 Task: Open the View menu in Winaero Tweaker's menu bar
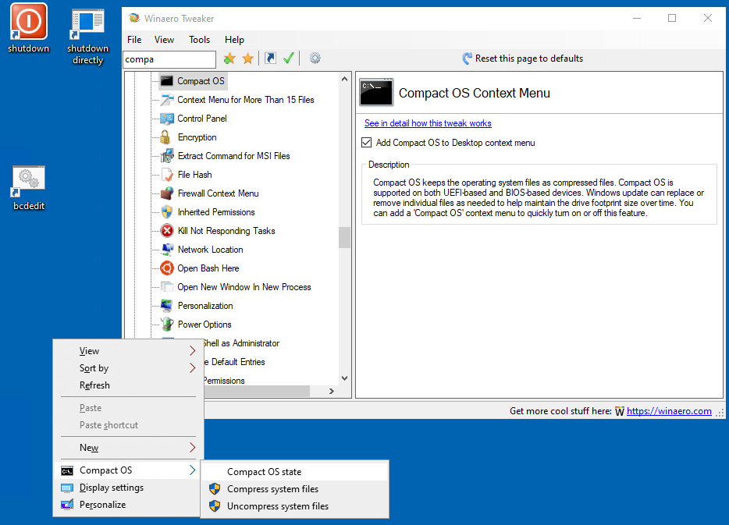tap(164, 40)
